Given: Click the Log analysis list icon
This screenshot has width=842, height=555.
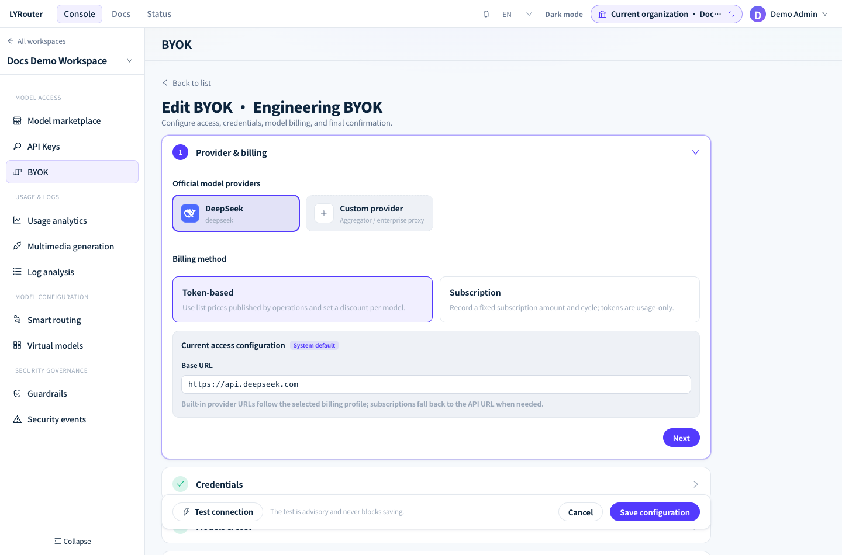Looking at the screenshot, I should [18, 272].
